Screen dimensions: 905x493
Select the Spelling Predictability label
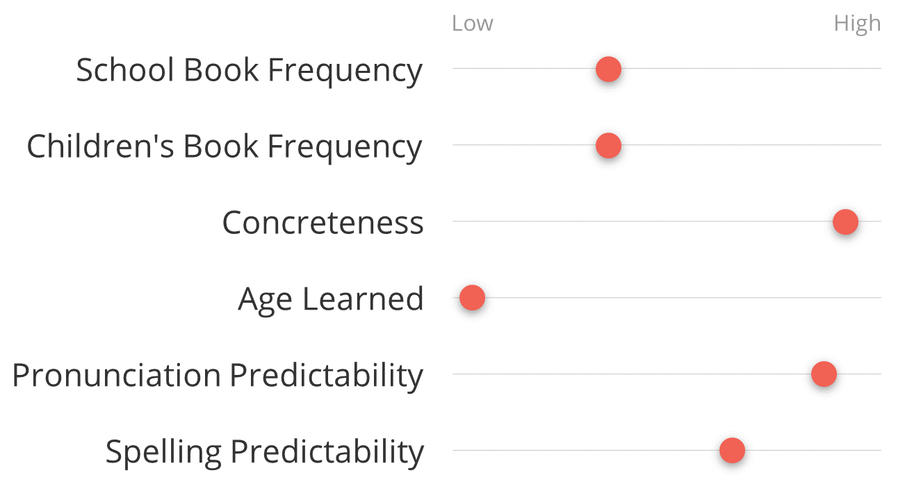coord(264,451)
